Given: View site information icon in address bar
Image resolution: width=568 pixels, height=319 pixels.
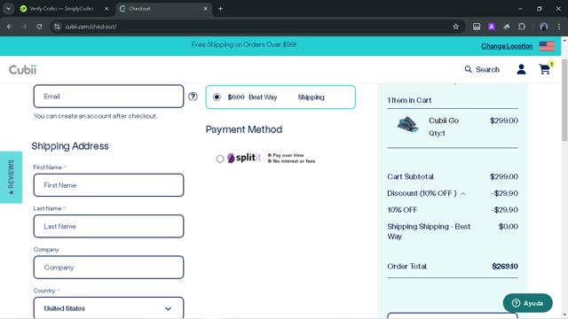Looking at the screenshot, I should tap(57, 27).
